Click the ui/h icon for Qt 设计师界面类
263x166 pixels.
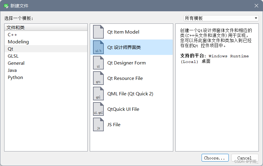pyautogui.click(x=98, y=47)
